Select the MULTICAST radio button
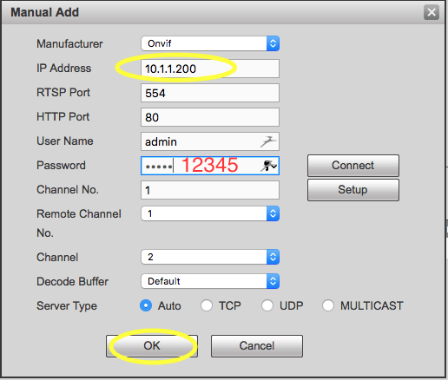Screen dimensions: 448x380 [x=328, y=305]
